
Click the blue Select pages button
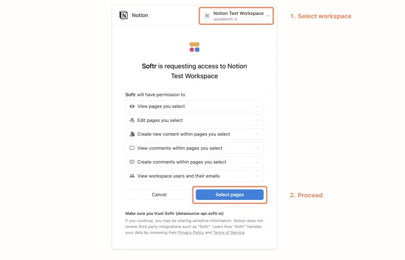pos(229,194)
